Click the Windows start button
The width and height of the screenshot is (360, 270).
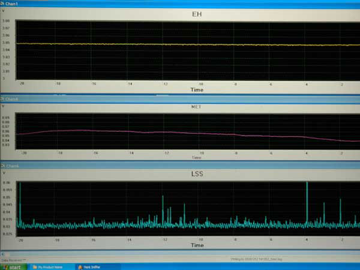pyautogui.click(x=13, y=267)
